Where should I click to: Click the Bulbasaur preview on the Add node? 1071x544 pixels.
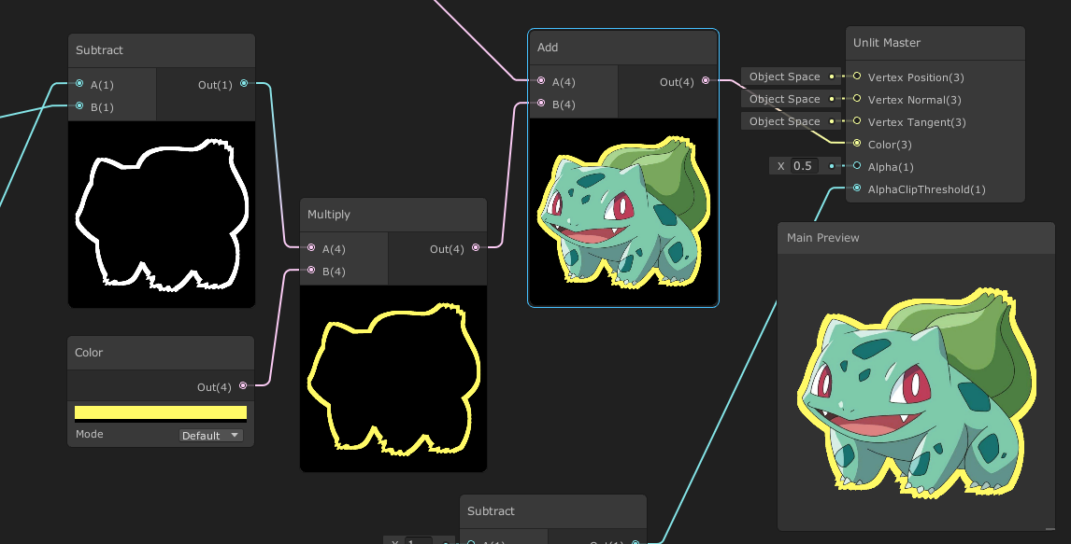(623, 211)
